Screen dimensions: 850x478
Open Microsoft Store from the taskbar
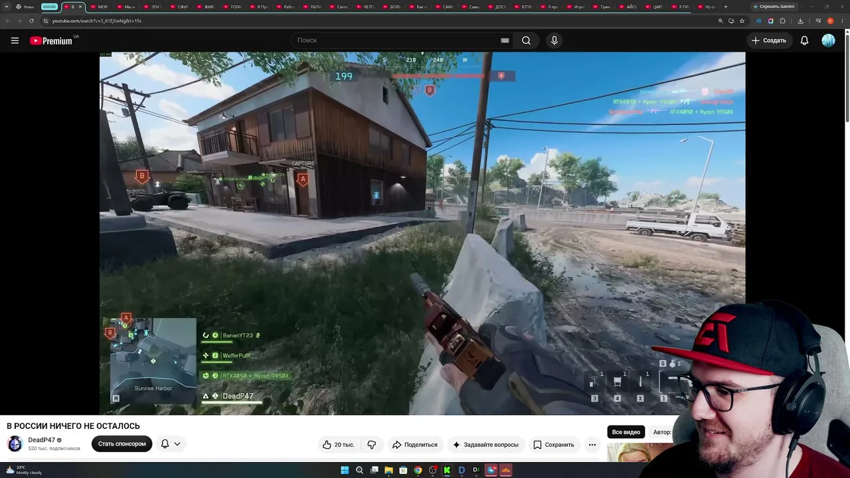click(x=403, y=470)
